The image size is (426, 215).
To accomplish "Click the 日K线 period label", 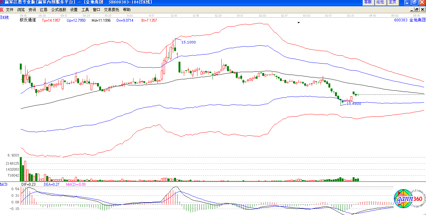I will [4, 17].
